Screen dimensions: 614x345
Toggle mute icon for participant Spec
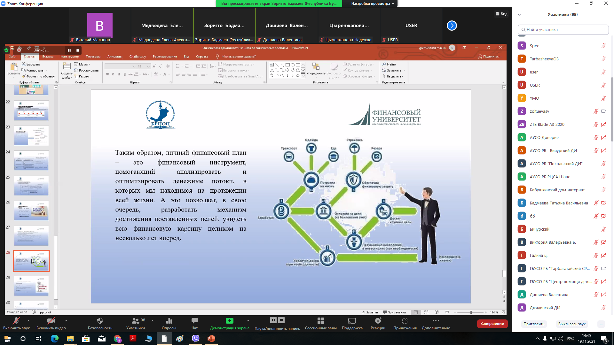pyautogui.click(x=603, y=46)
